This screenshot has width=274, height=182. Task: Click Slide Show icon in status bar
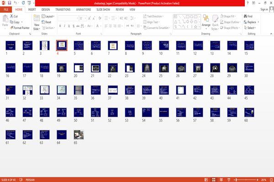[x=229, y=180]
